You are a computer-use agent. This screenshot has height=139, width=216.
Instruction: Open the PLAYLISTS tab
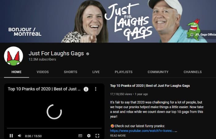click(123, 72)
